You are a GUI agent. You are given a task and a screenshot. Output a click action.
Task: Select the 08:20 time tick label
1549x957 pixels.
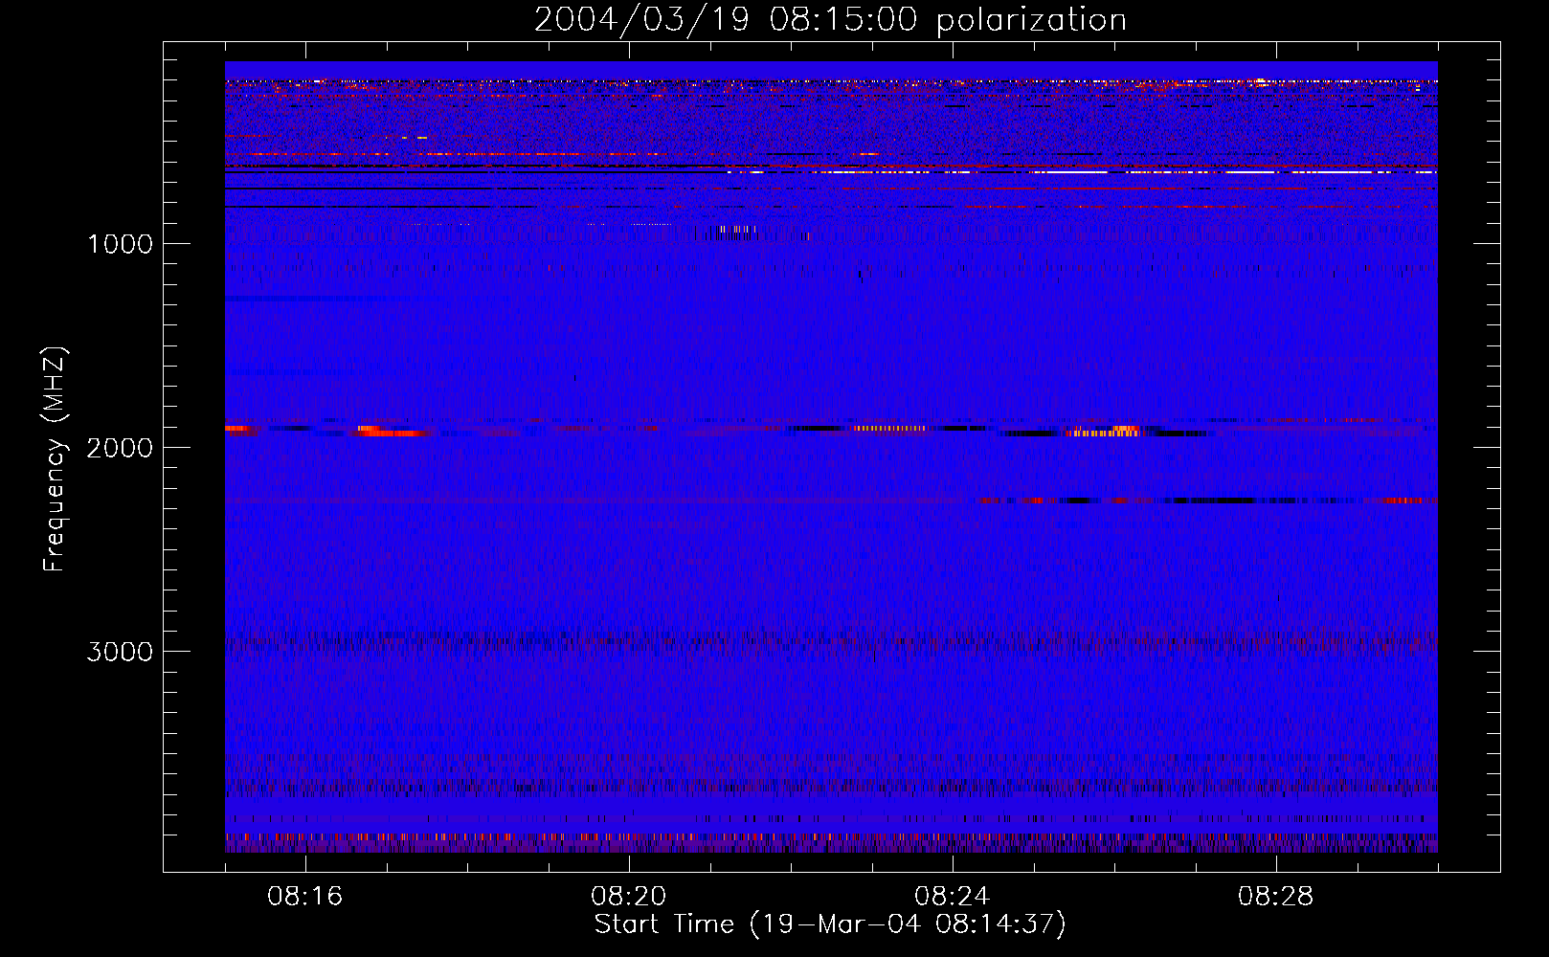[629, 897]
